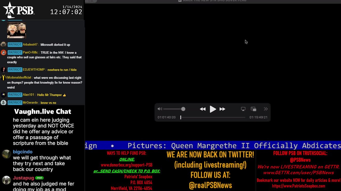This screenshot has width=341, height=191.
Task: Click the playback progress scrubber bar
Action: coord(213,117)
